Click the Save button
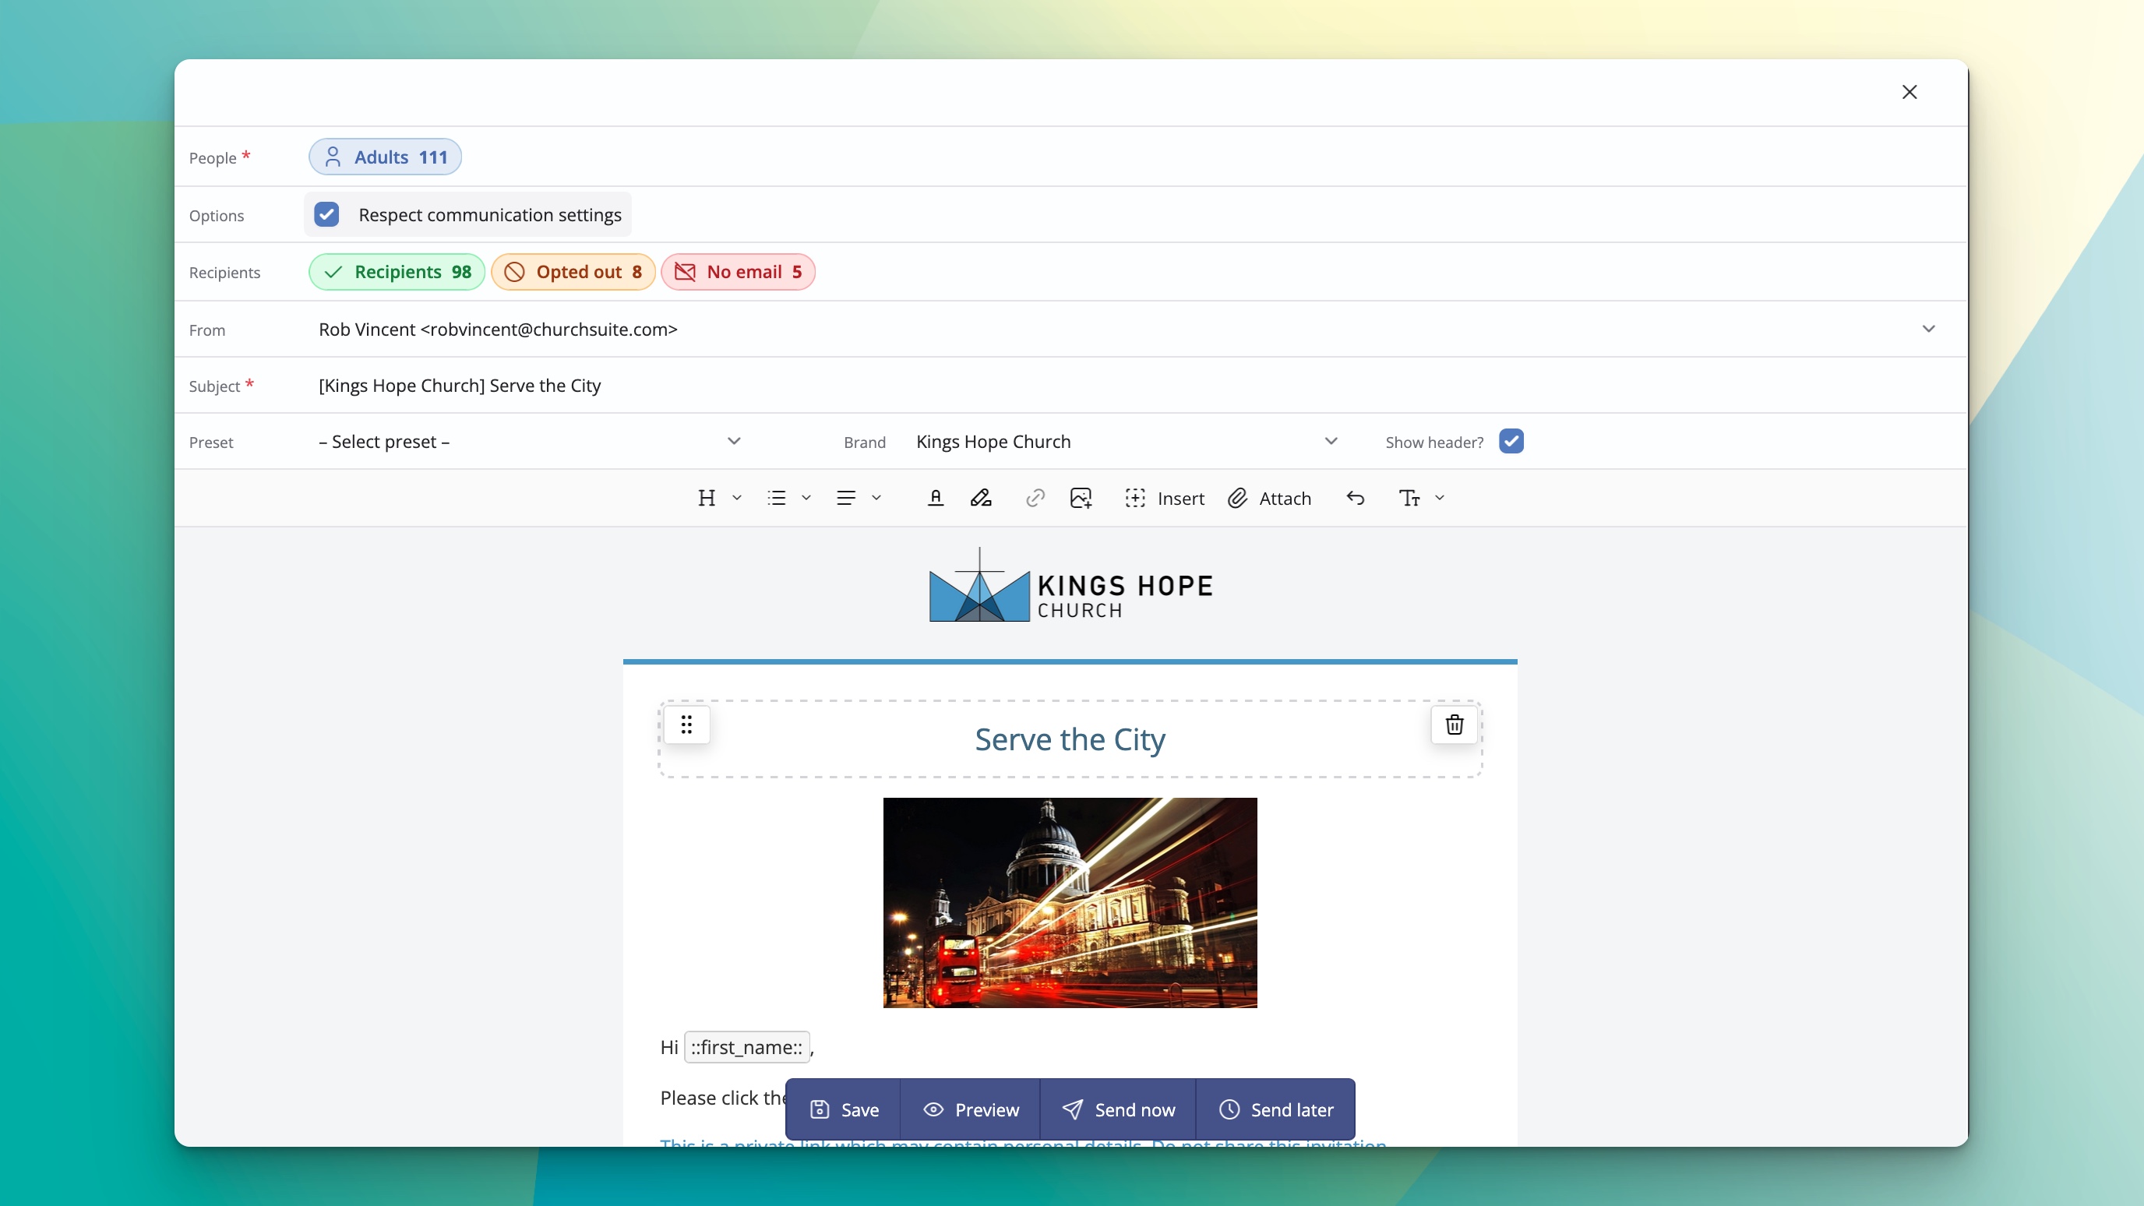The image size is (2144, 1206). point(843,1109)
